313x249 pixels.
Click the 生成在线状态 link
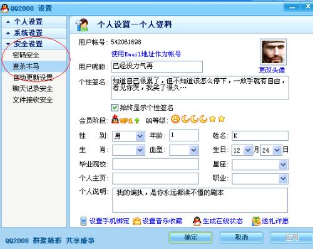coord(223,221)
